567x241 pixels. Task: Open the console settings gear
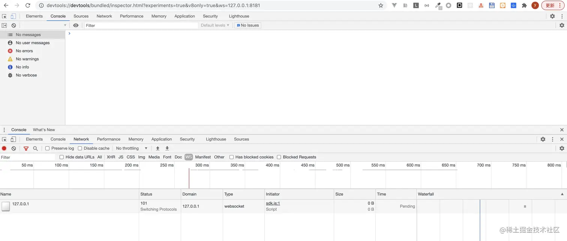[562, 25]
